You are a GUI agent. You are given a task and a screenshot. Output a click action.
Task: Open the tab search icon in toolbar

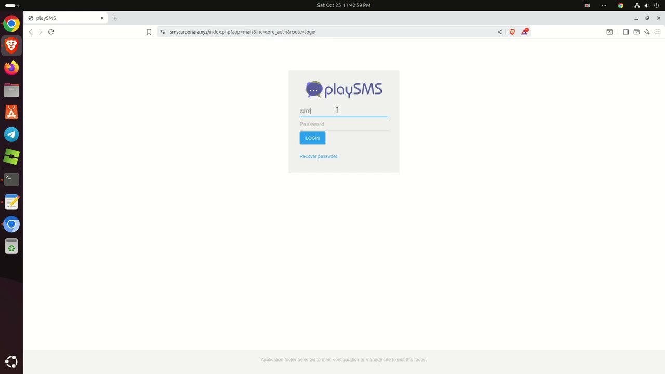click(609, 32)
